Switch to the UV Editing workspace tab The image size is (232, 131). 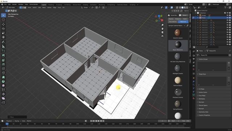pyautogui.click(x=67, y=5)
